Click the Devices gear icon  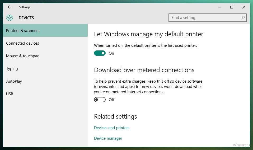pyautogui.click(x=10, y=18)
